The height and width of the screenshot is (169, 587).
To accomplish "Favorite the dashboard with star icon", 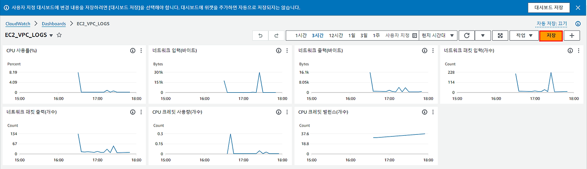I will [x=59, y=35].
